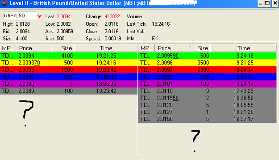Click the Last Tick value 19:24:16
Viewport: 279px width, 160px height.
click(x=161, y=24)
